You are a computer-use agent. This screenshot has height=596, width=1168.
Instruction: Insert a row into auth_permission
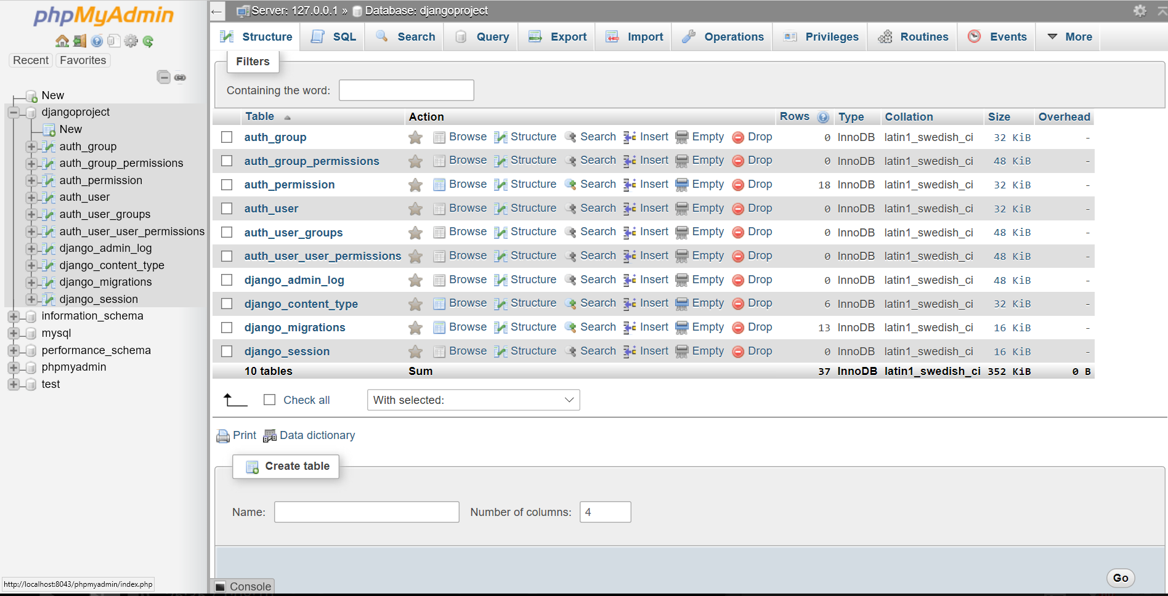tap(646, 184)
